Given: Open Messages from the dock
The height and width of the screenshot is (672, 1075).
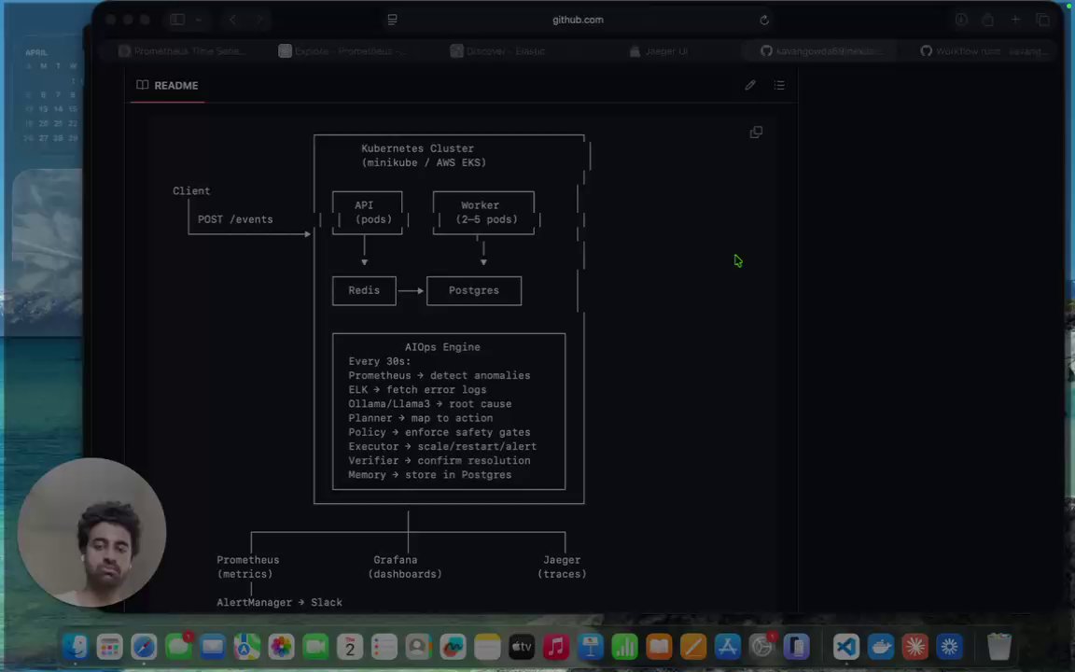Looking at the screenshot, I should (x=178, y=647).
